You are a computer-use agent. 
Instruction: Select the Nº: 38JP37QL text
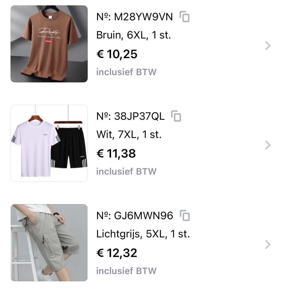point(130,116)
